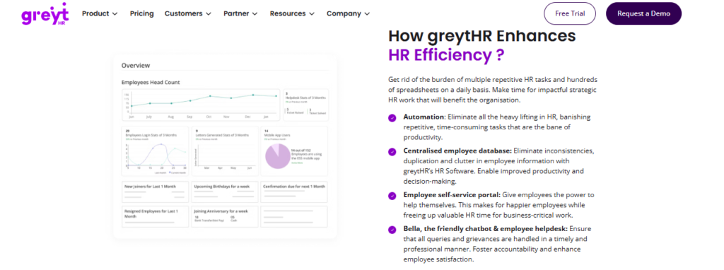
Task: Click the 'HR Efficiency ?' purple heading
Action: (x=446, y=55)
